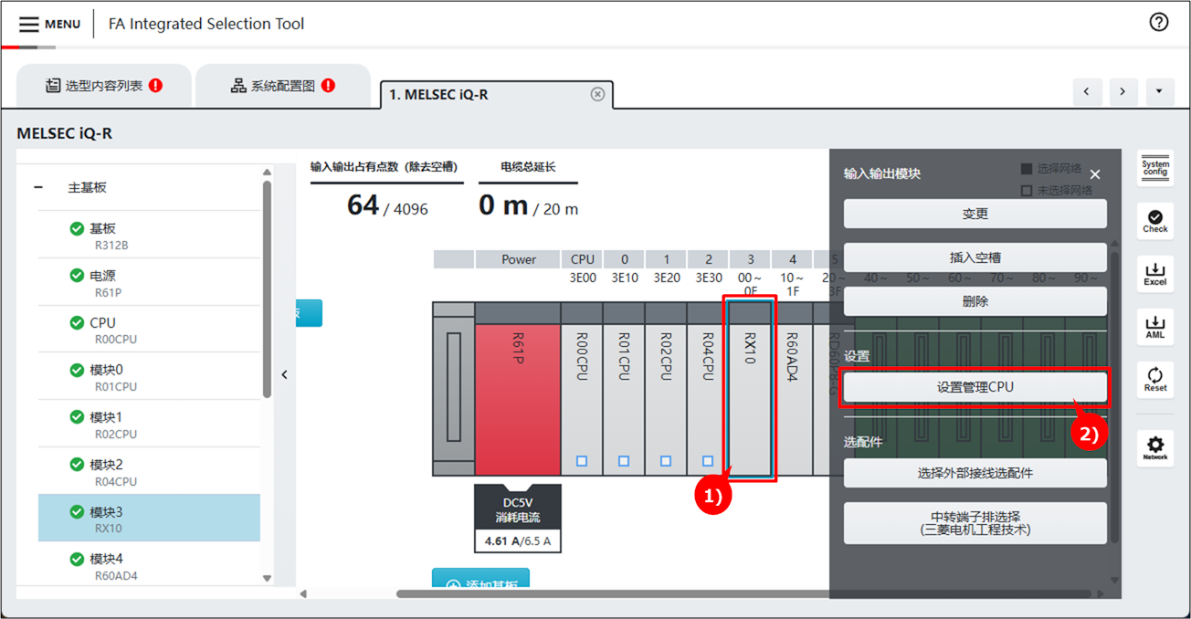The image size is (1191, 619).
Task: Toggle the checkbox under the R00CPU module
Action: coord(582,461)
